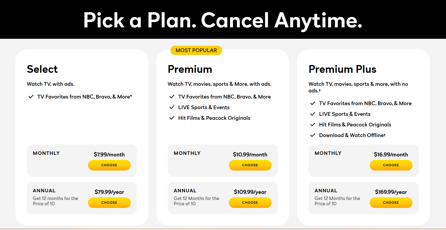Click the checkmark beside Premium Plus TV Favorites
446x230 pixels.
click(x=313, y=103)
